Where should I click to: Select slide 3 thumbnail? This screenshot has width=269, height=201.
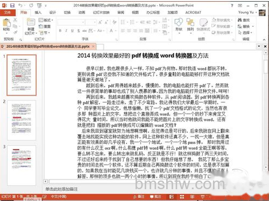tap(22, 166)
